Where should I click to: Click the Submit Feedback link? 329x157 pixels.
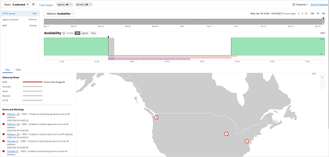[319, 5]
